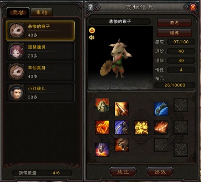Click the 喂养 feed button

point(174,33)
